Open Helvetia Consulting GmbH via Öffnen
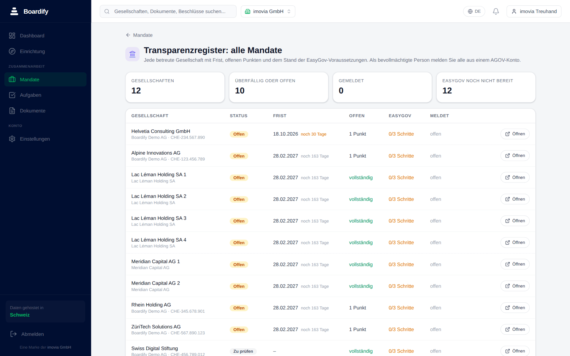Screen dimensions: 570x356 (x=515, y=134)
